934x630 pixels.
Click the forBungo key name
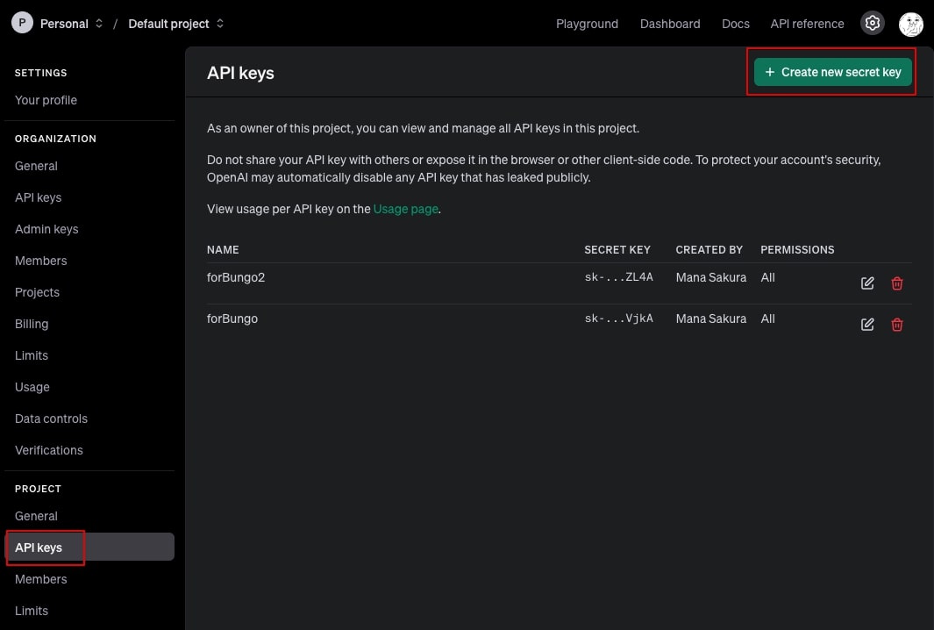pyautogui.click(x=232, y=319)
